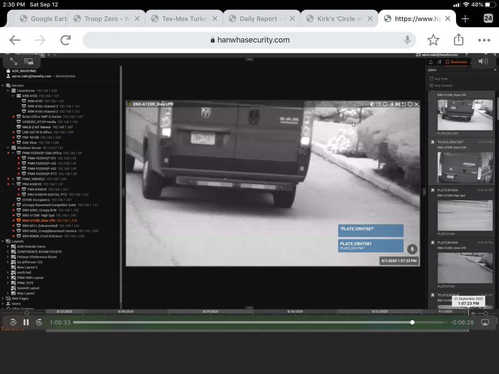Click the hanwhasecurity.com address bar
499x374 pixels.
click(x=250, y=40)
